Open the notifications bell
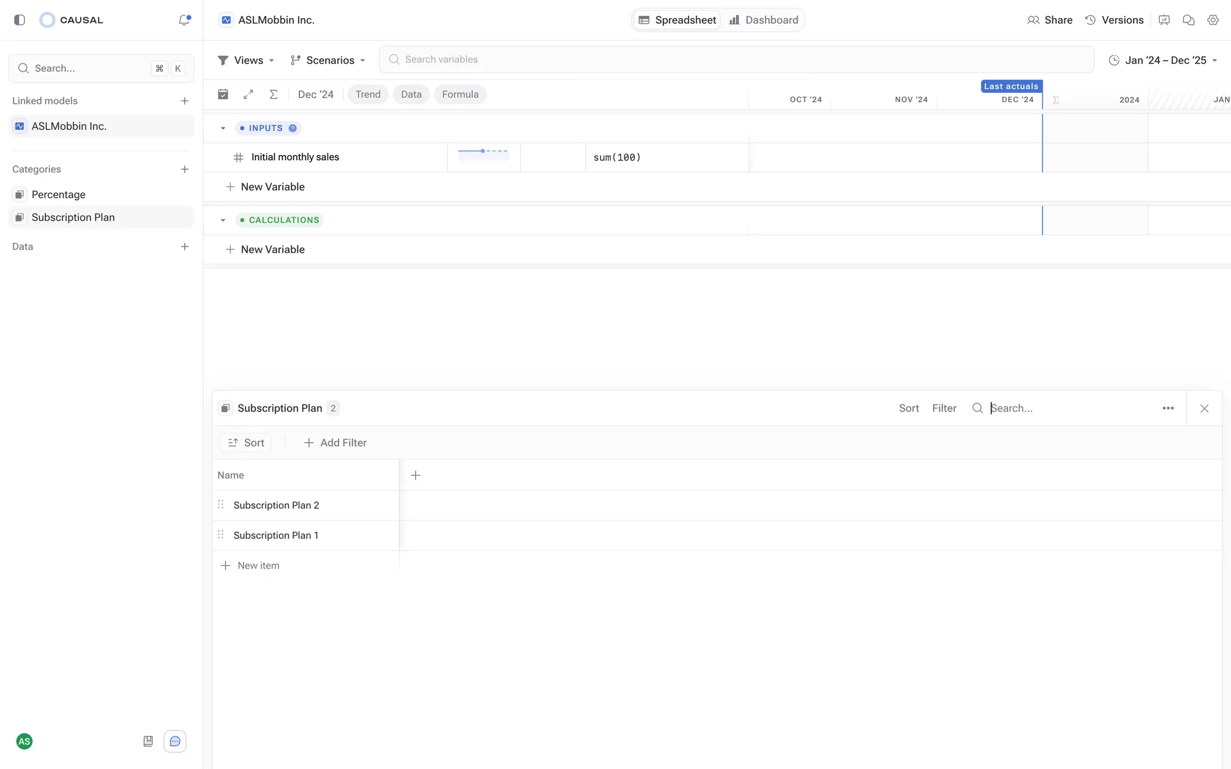This screenshot has width=1231, height=769. tap(185, 20)
